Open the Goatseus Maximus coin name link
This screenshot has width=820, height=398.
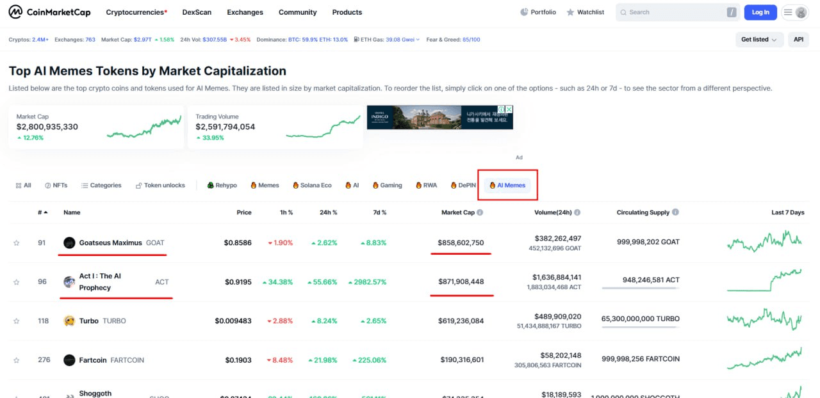point(111,243)
